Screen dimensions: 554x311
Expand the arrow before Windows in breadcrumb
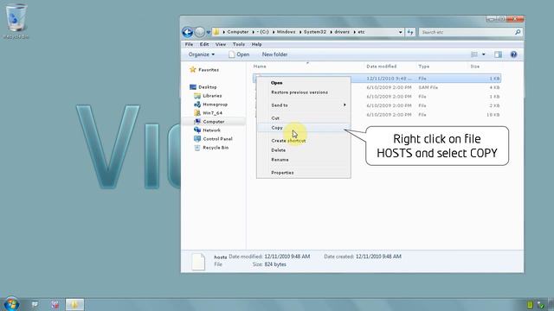coord(274,32)
